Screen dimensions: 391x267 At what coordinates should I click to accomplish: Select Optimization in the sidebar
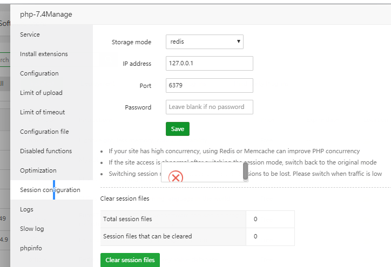[38, 170]
